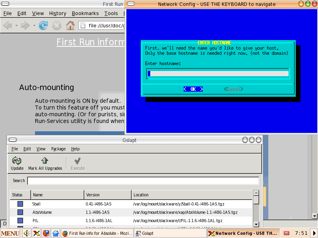Viewport: 318px width, 238px height.
Task: Open Gslapt Package menu
Action: click(58, 149)
